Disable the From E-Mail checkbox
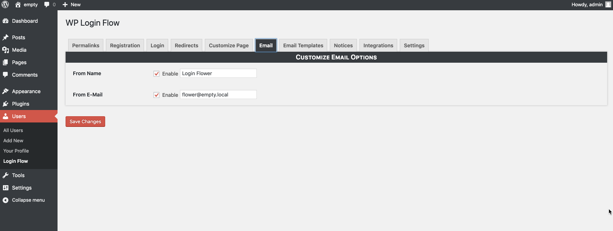This screenshot has width=613, height=231. 156,95
